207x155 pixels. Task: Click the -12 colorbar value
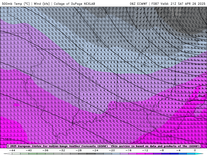tap(145, 150)
